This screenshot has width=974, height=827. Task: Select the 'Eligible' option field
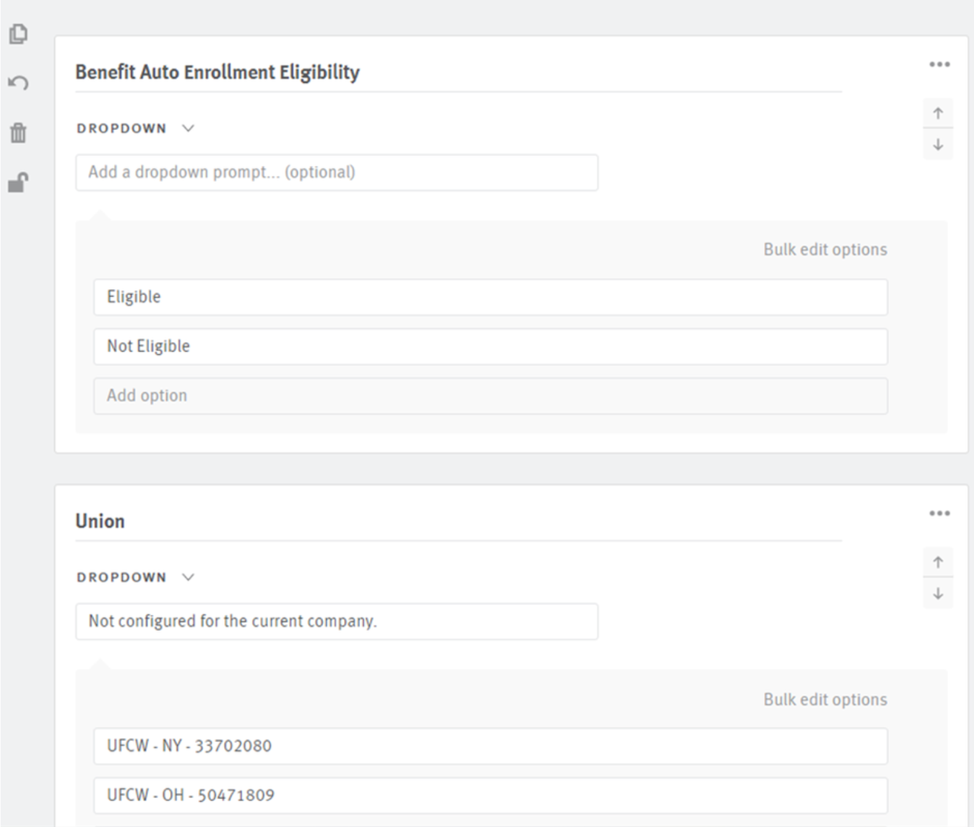(x=490, y=297)
